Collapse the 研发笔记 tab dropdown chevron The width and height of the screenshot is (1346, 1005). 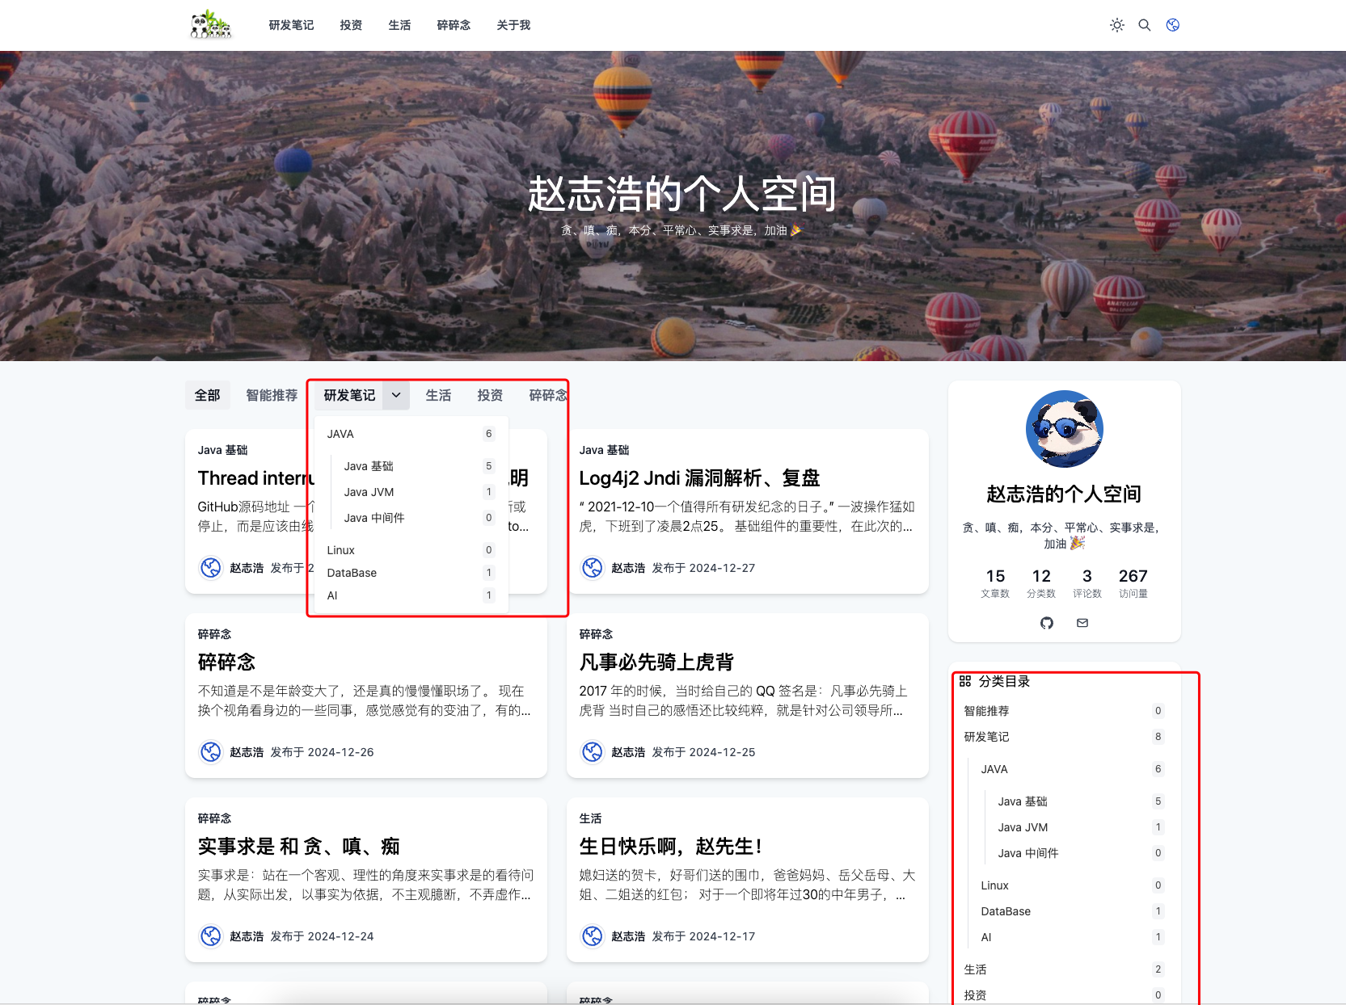point(396,395)
